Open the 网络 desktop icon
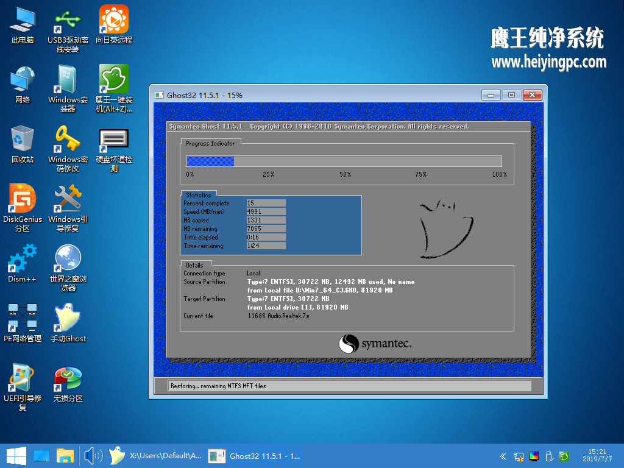624x468 pixels. pyautogui.click(x=23, y=84)
